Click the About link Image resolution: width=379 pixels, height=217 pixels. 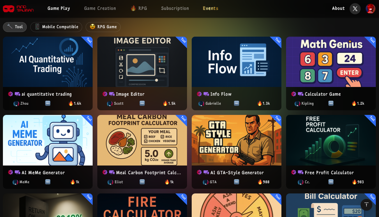coord(338,8)
